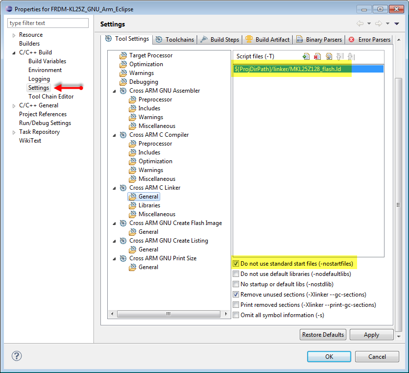The height and width of the screenshot is (373, 409).
Task: Collapse the Cross ARM C Compiler node
Action: click(x=115, y=135)
